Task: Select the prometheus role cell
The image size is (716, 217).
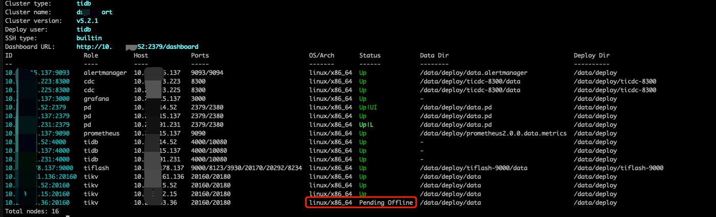Action: pos(101,133)
